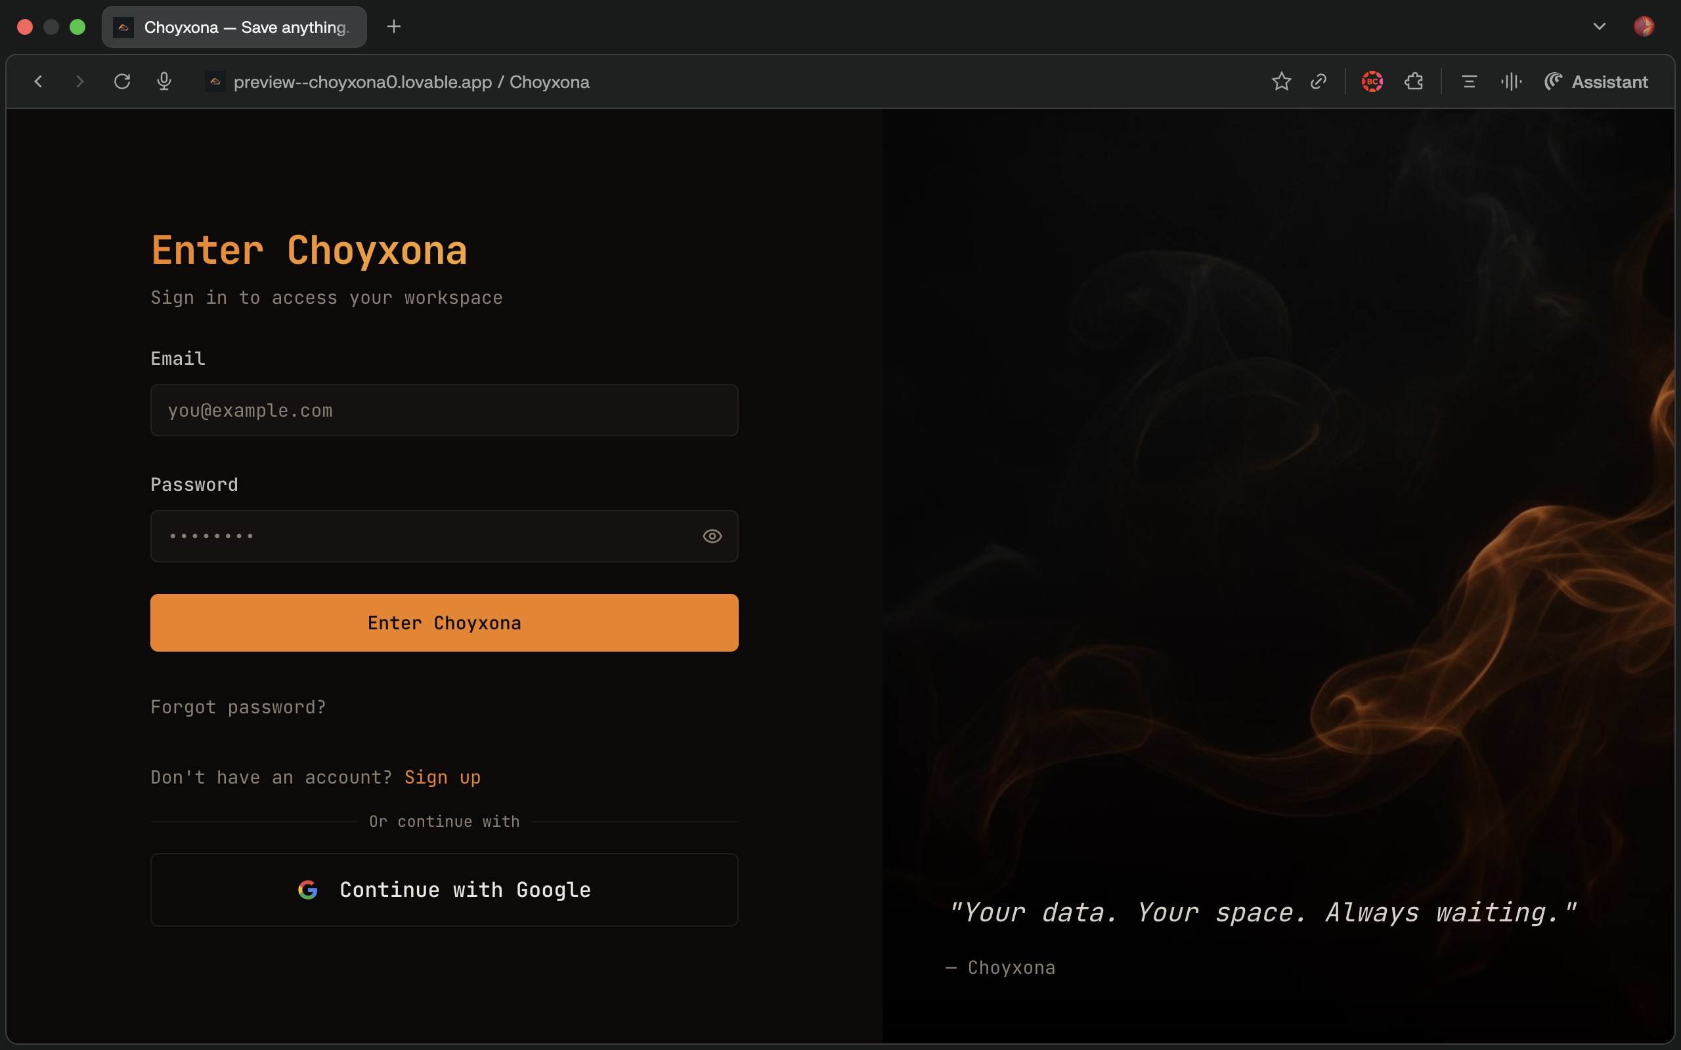The height and width of the screenshot is (1050, 1681).
Task: Click the forward navigation arrow
Action: (81, 81)
